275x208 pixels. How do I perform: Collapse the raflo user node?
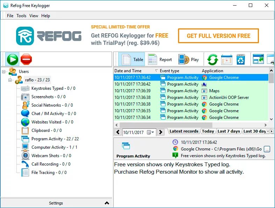pyautogui.click(x=10, y=80)
